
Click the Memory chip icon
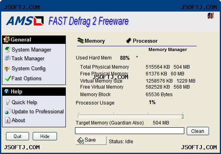click(x=81, y=41)
